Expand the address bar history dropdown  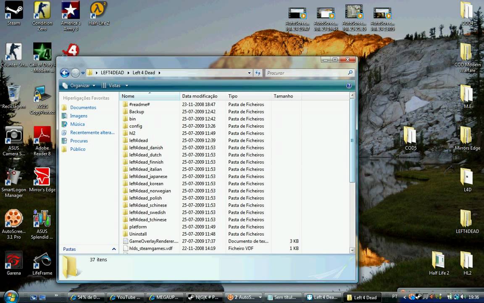pos(249,73)
